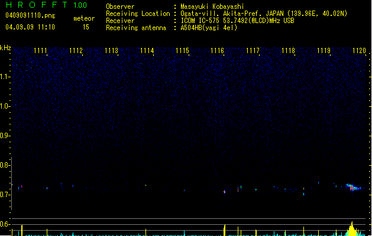Click the 1117 time axis marker
The height and width of the screenshot is (236, 372).
(253, 51)
